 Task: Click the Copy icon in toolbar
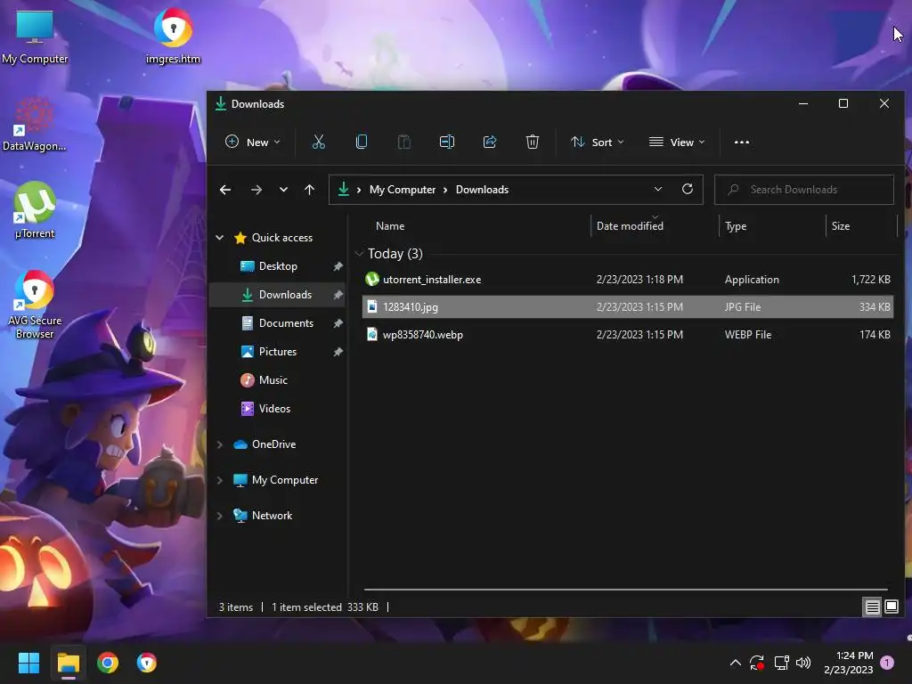362,142
